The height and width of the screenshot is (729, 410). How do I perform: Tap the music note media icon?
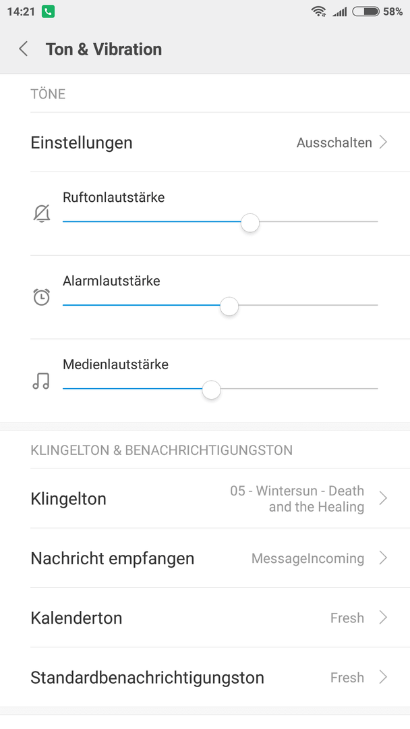click(41, 380)
